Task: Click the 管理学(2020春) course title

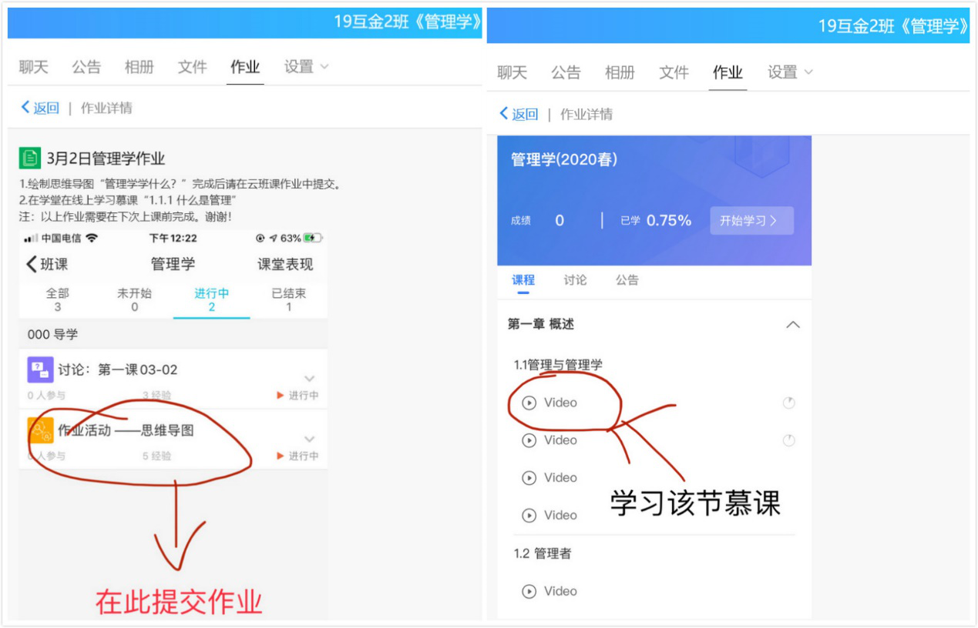Action: 564,159
